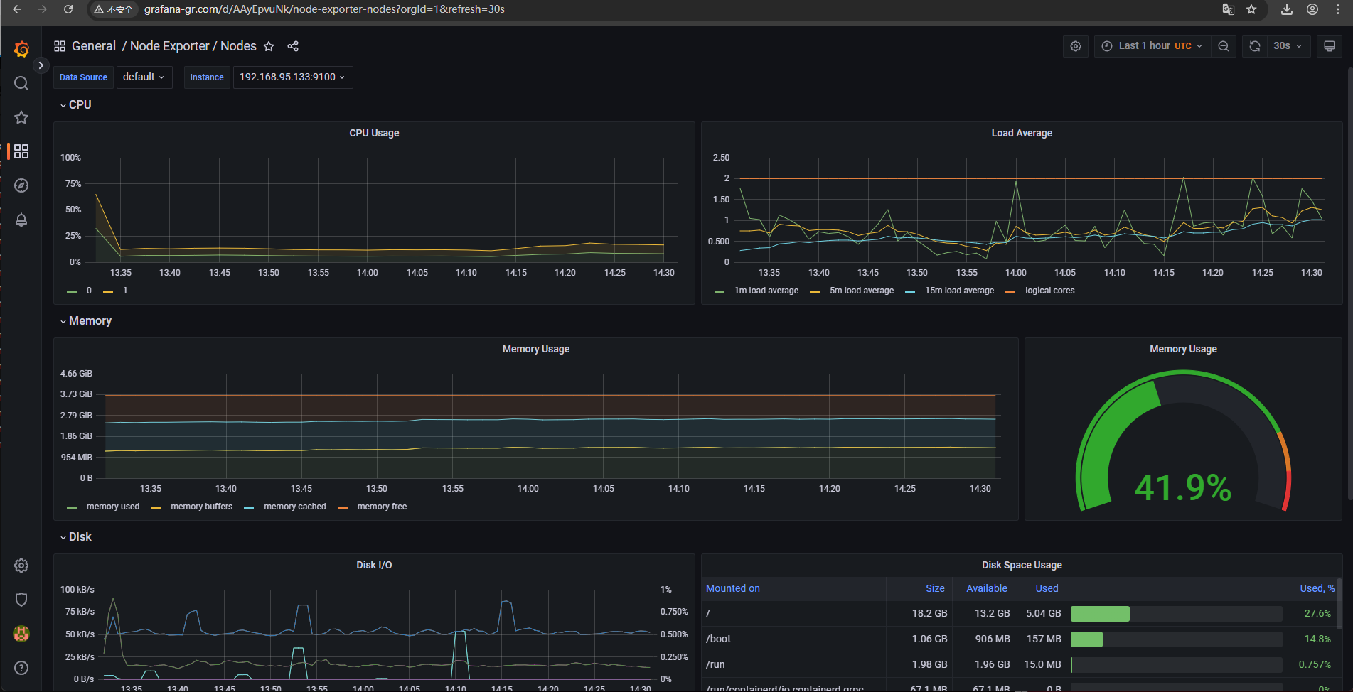Collapse the Memory row
Screen dimensions: 1353x692
[86, 320]
